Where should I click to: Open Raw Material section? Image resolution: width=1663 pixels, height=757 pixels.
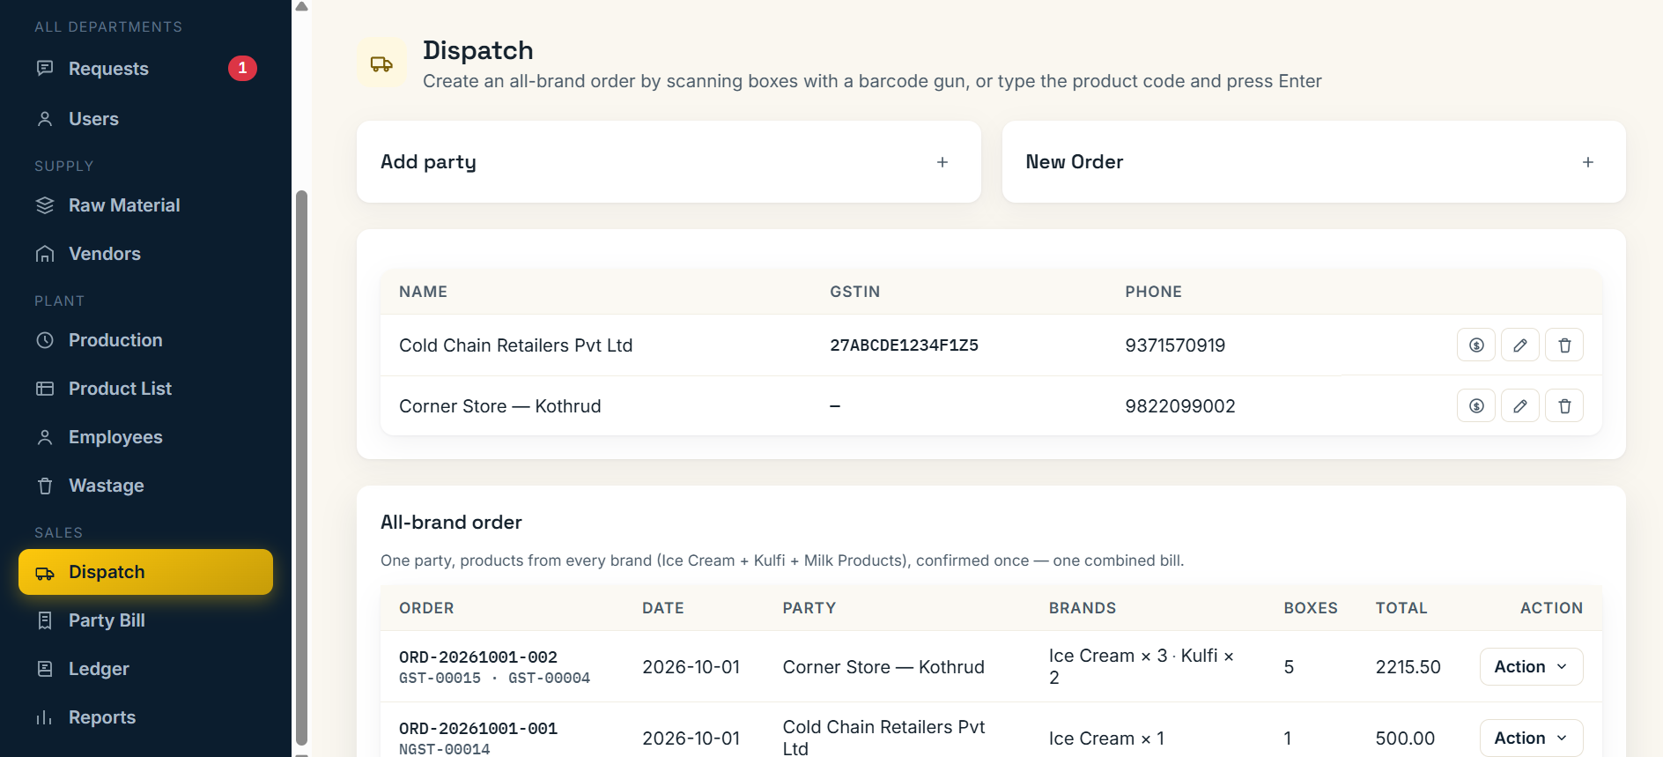(x=145, y=205)
